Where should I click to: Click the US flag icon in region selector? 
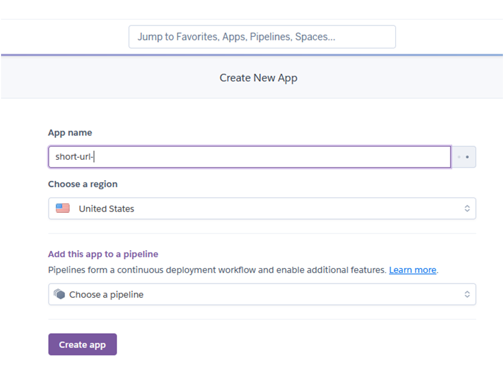(x=62, y=209)
